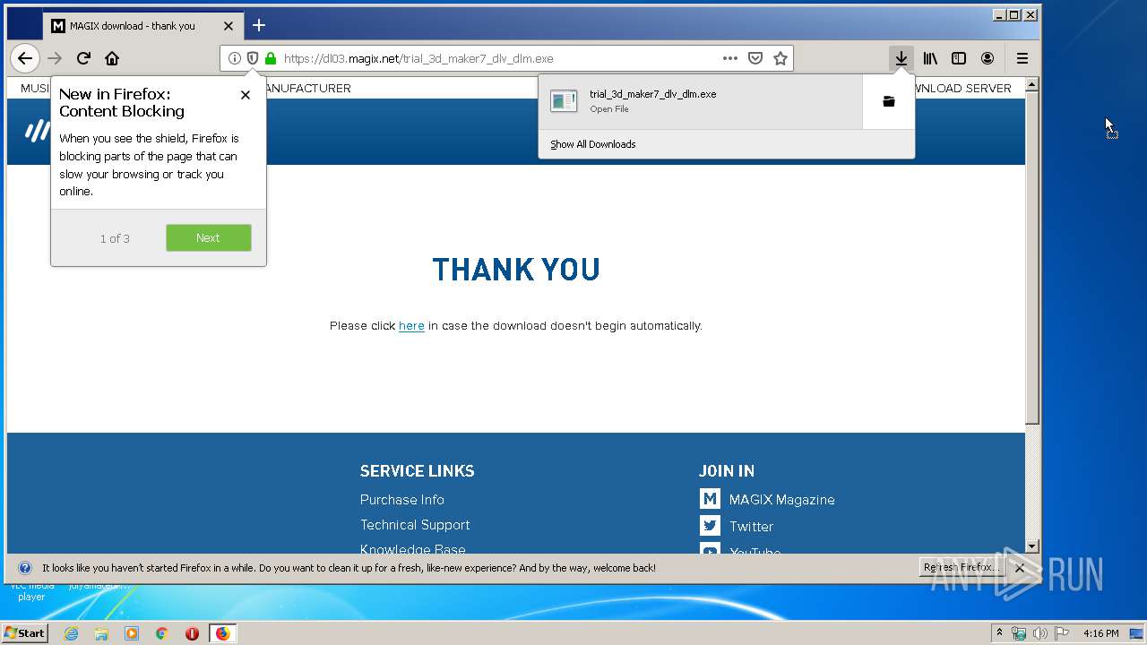Click the MAGIX Magazine M icon
The width and height of the screenshot is (1147, 645).
(710, 499)
